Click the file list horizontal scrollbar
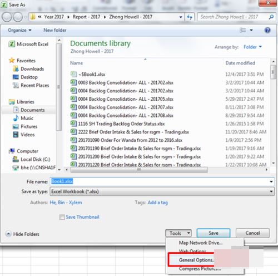Image resolution: width=278 pixels, height=276 pixels. click(x=139, y=170)
